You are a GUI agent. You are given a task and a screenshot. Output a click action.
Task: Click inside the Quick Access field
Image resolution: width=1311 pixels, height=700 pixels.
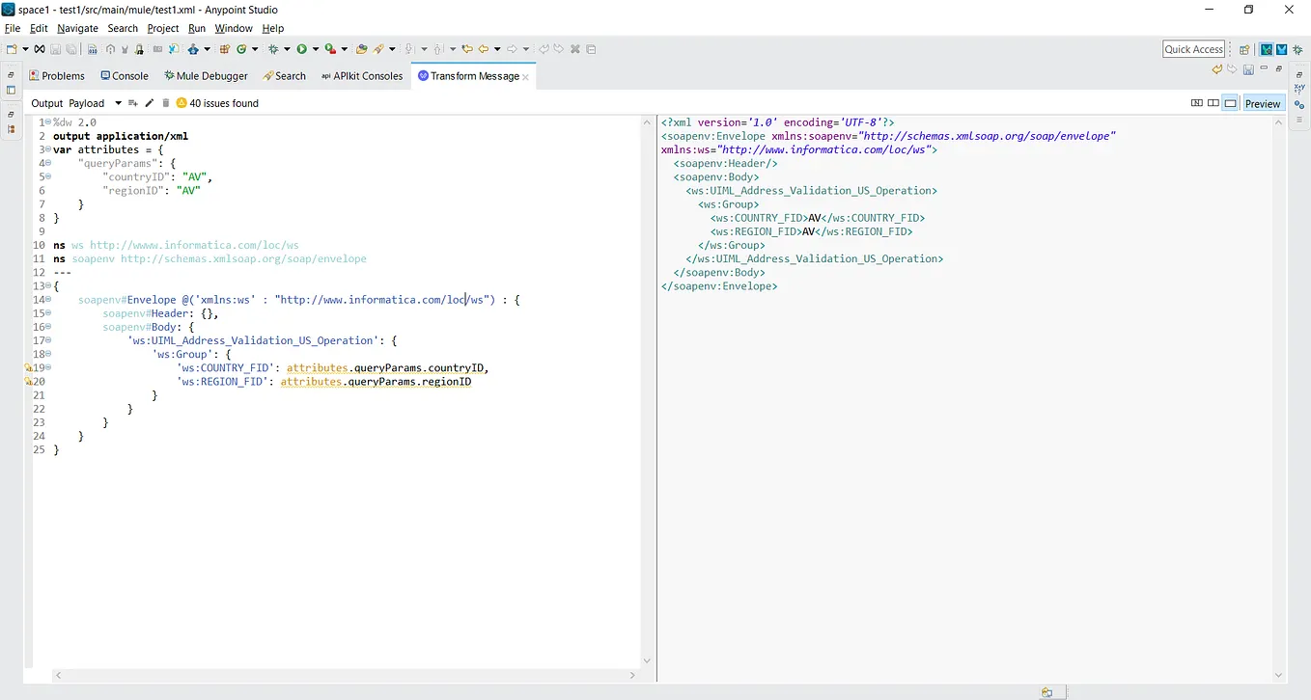tap(1193, 48)
